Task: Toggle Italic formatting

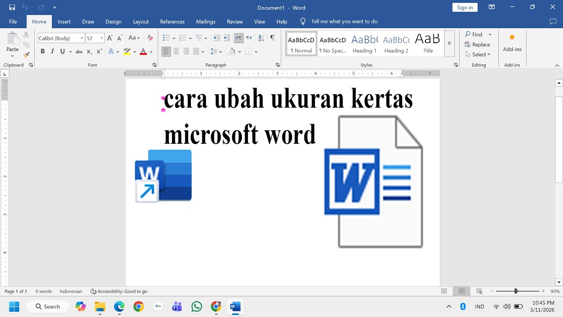Action: click(52, 52)
